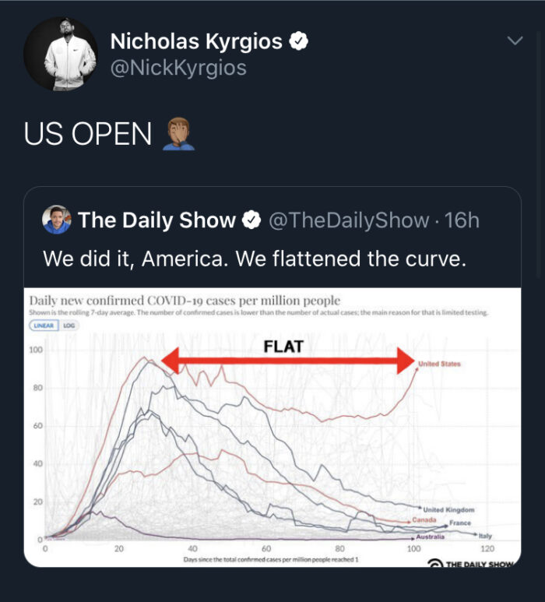Select the United States line label
545x602 pixels.
[x=439, y=364]
